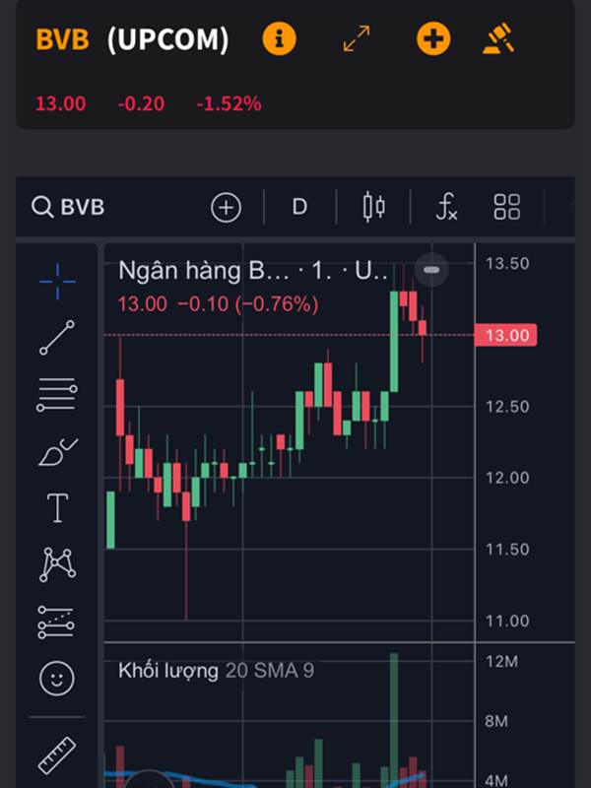Open the Fibonacci retracement lines tool
This screenshot has height=788, width=591.
(x=57, y=395)
